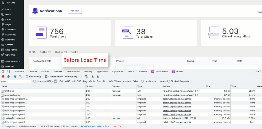Click the CartFlows icon in sidebar
Screen dimensions: 262x129
[2, 55]
